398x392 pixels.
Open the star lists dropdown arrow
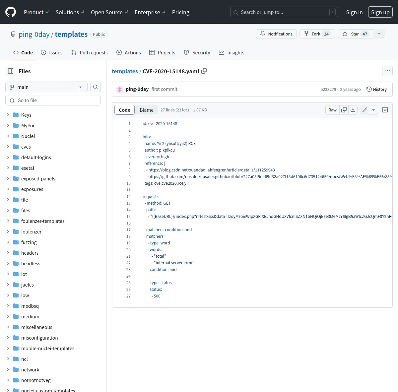pos(379,34)
